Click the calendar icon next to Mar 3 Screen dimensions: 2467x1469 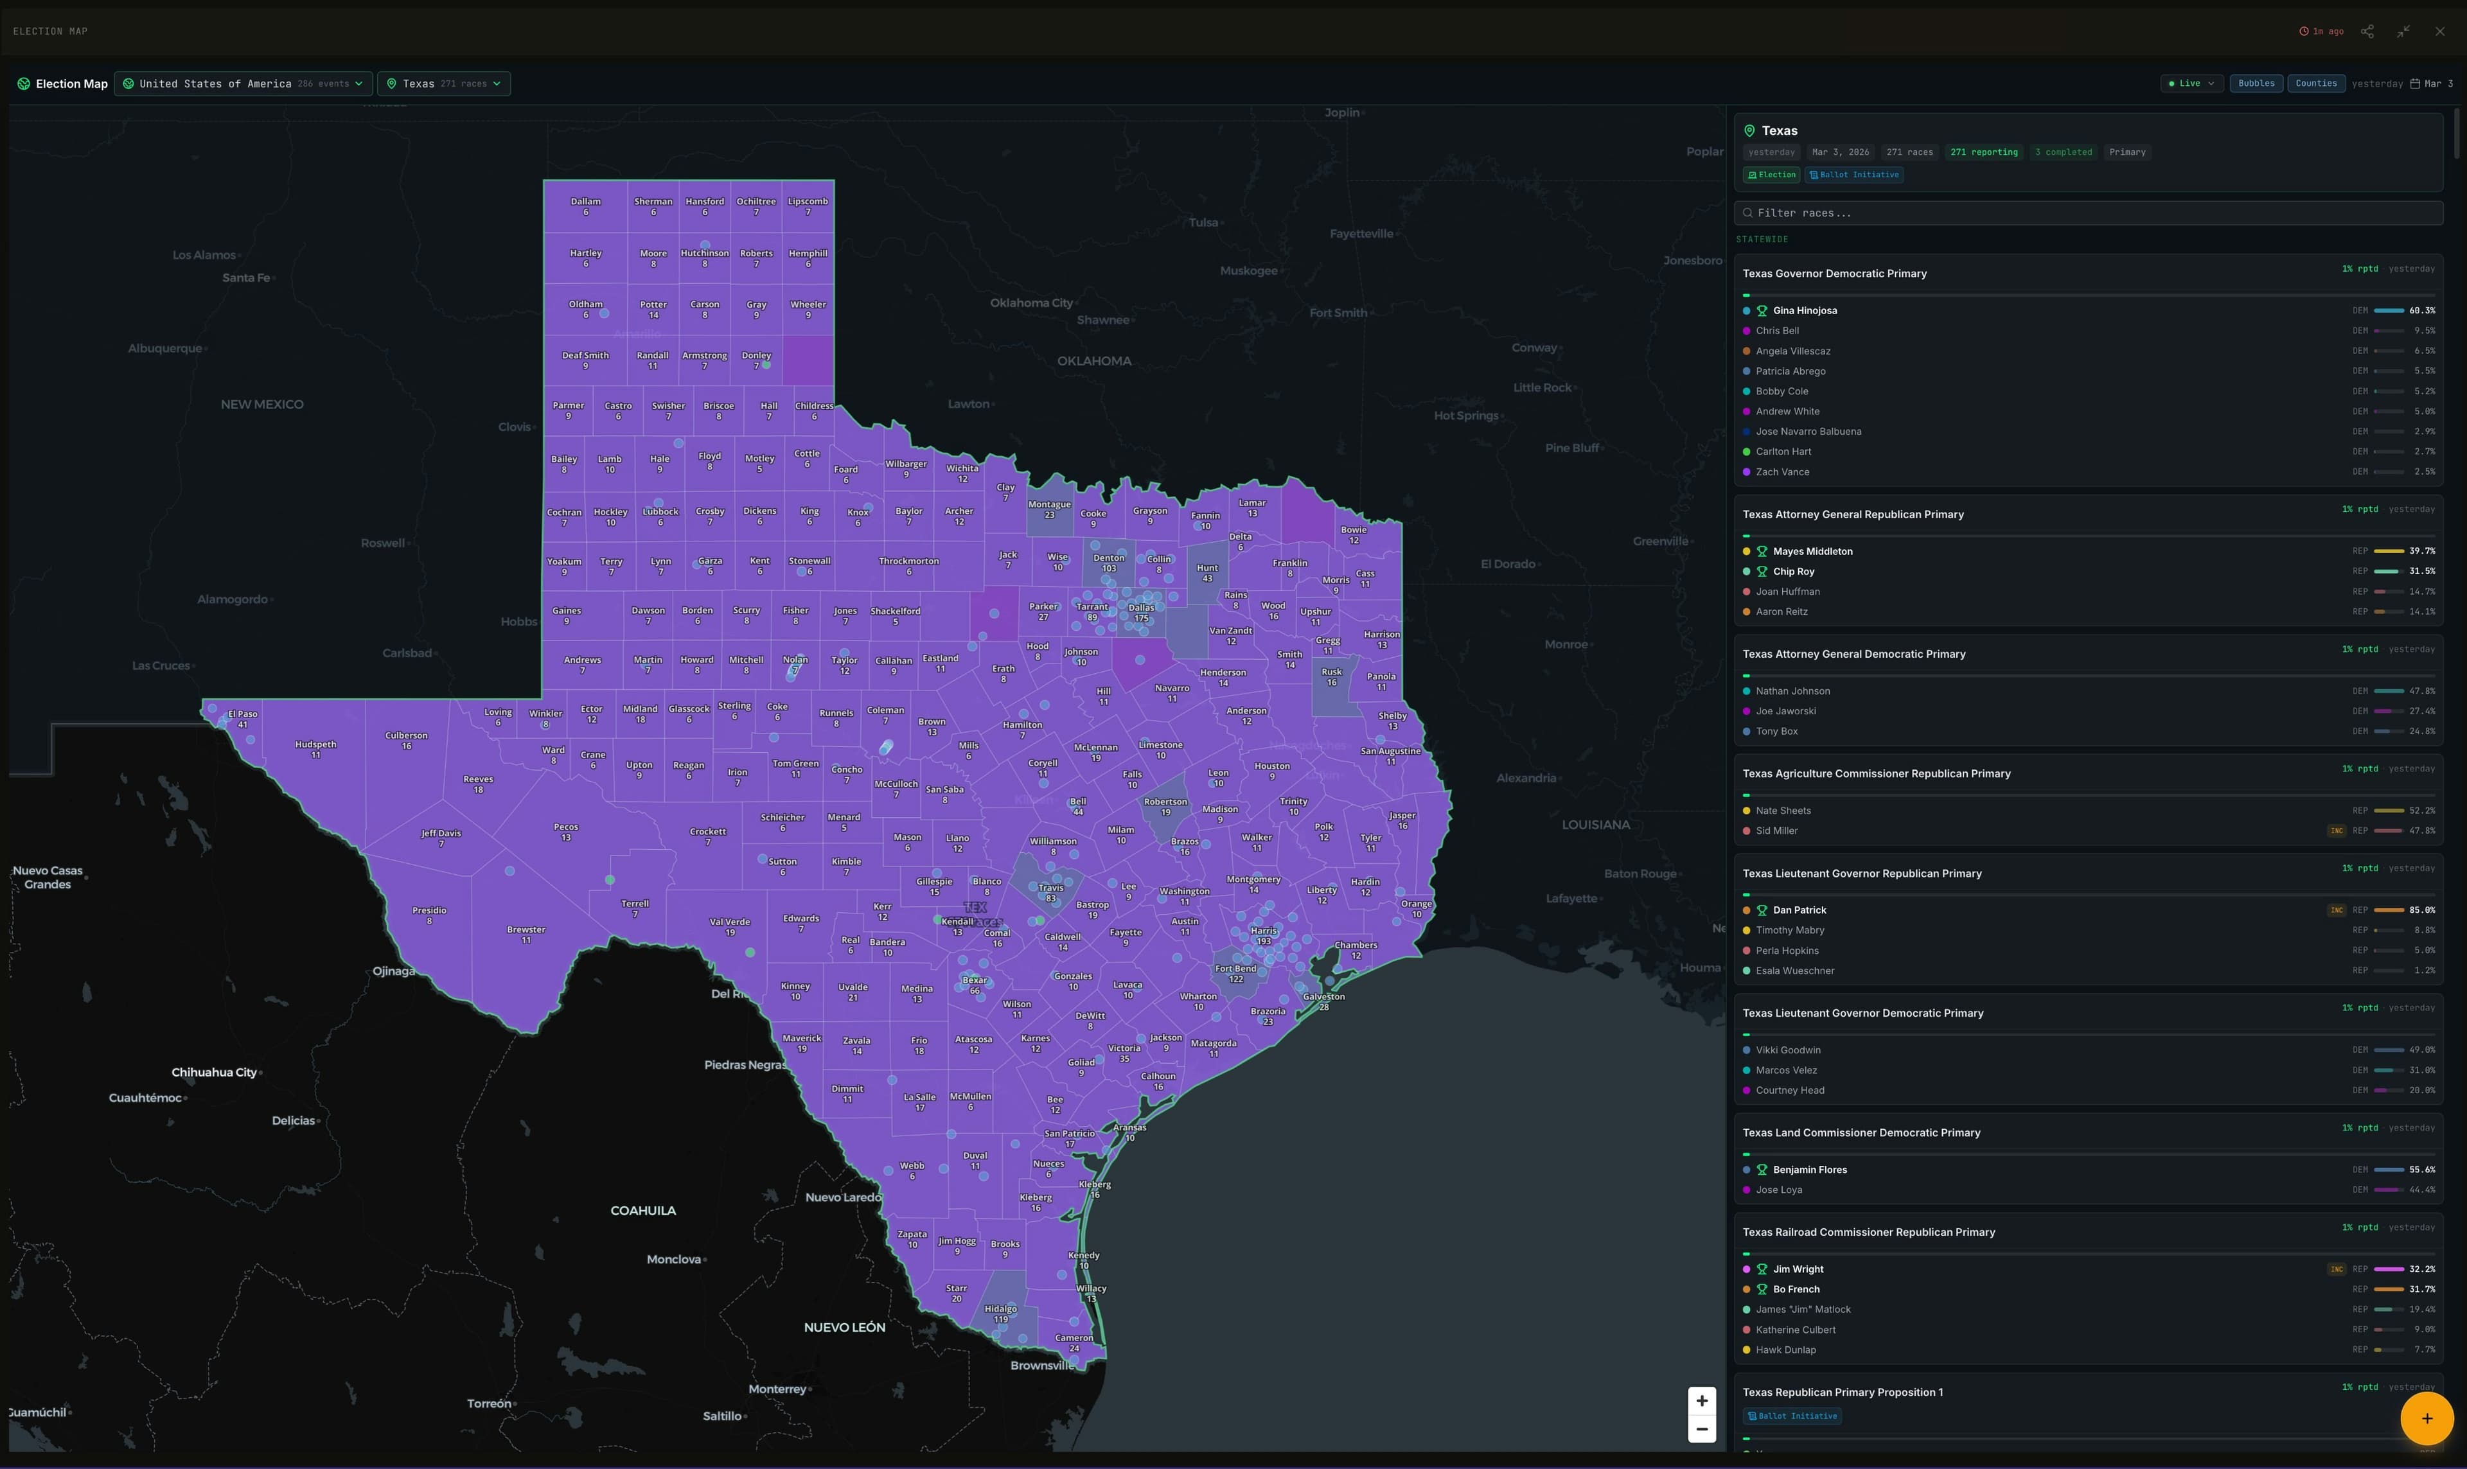coord(2414,84)
